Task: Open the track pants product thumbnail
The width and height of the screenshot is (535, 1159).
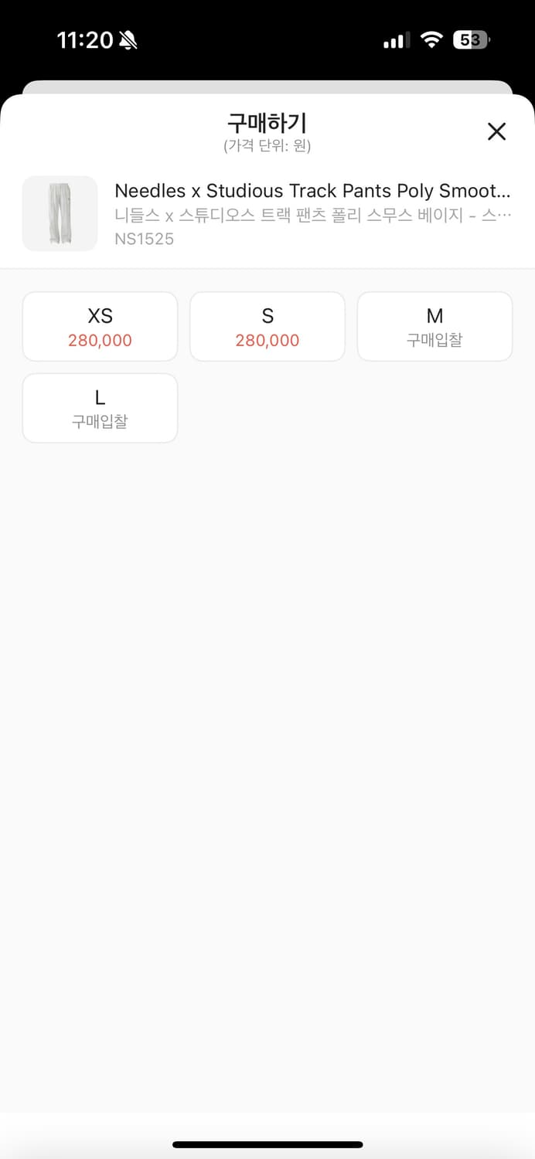Action: coord(60,213)
